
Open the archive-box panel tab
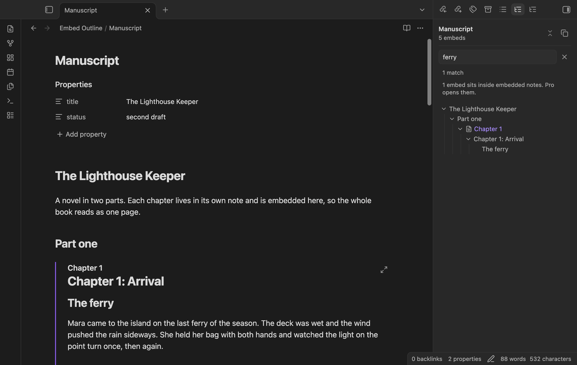[x=488, y=10]
